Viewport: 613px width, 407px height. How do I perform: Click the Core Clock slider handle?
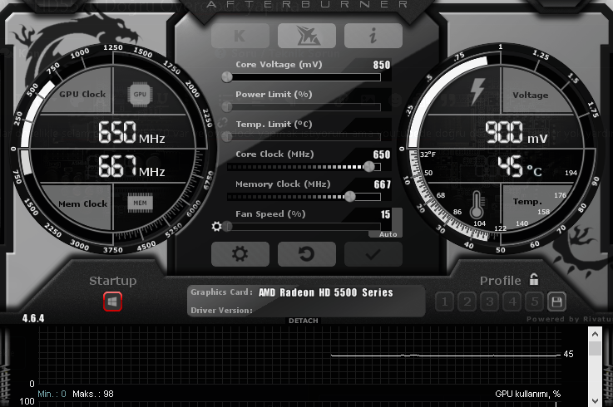click(369, 167)
